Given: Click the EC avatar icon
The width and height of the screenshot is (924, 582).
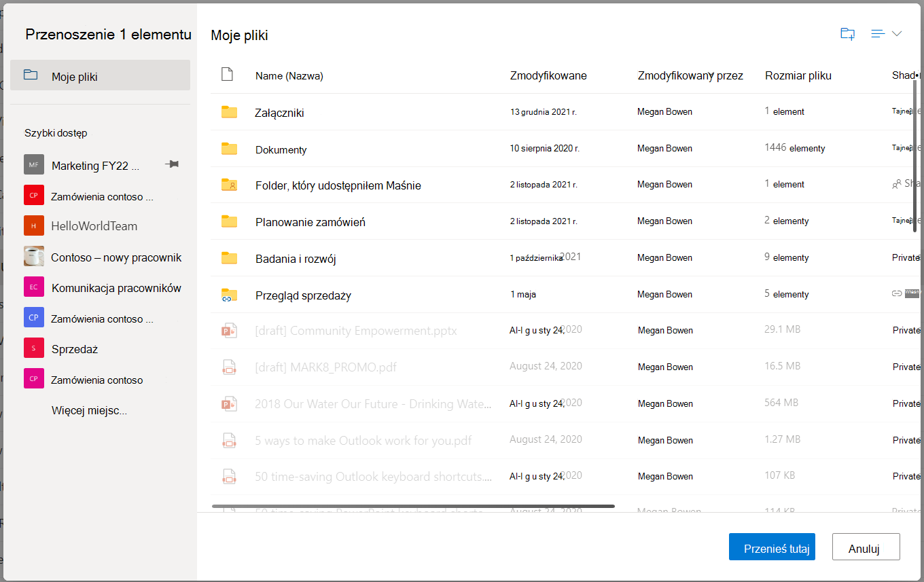Looking at the screenshot, I should pos(33,287).
